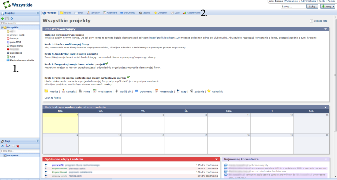Collapse the Najnowsze komentarze section
337x180 pixels.
point(326,159)
